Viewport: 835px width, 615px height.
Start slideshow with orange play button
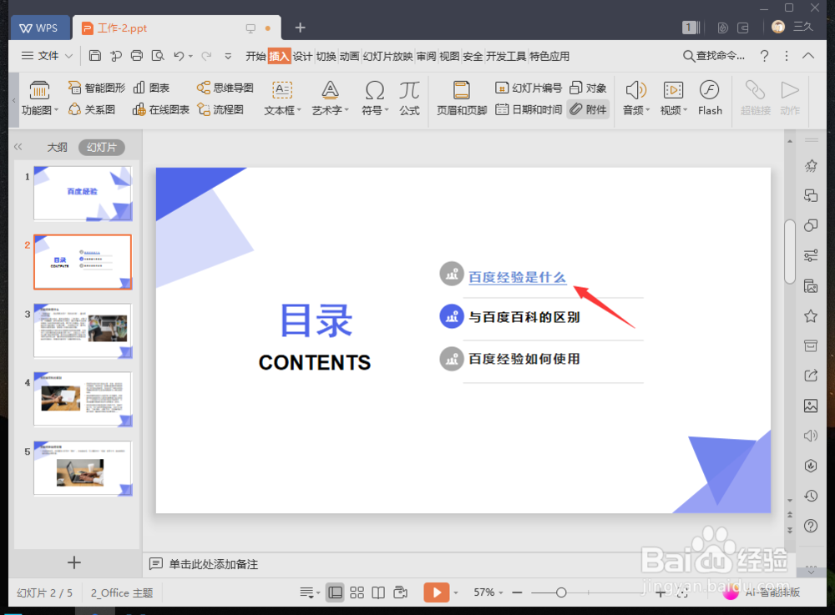point(436,592)
